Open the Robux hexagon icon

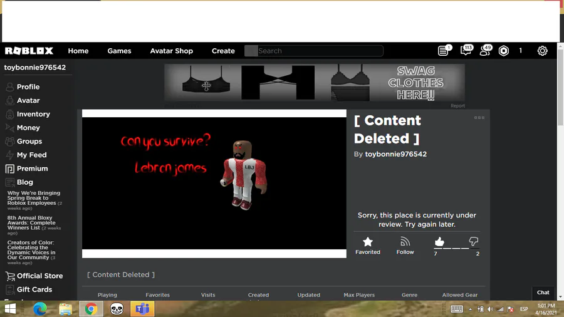pyautogui.click(x=504, y=51)
